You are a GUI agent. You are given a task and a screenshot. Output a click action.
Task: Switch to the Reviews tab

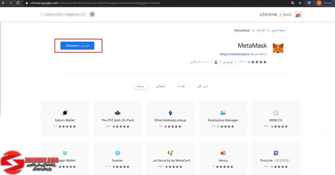tap(181, 86)
